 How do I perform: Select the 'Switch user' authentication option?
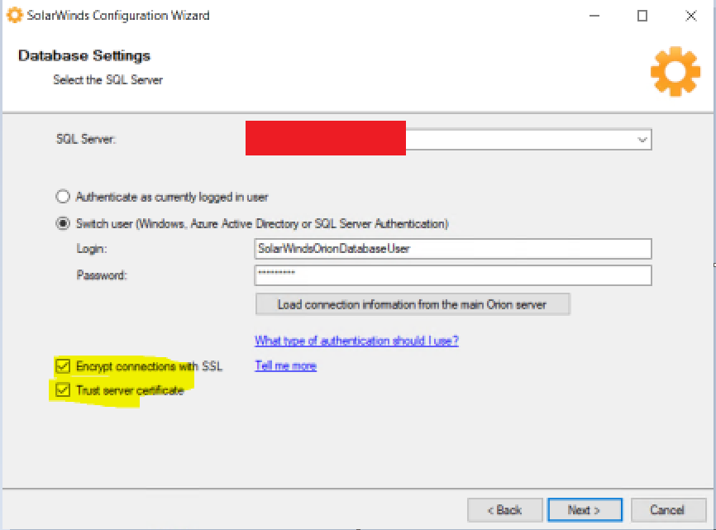[63, 223]
